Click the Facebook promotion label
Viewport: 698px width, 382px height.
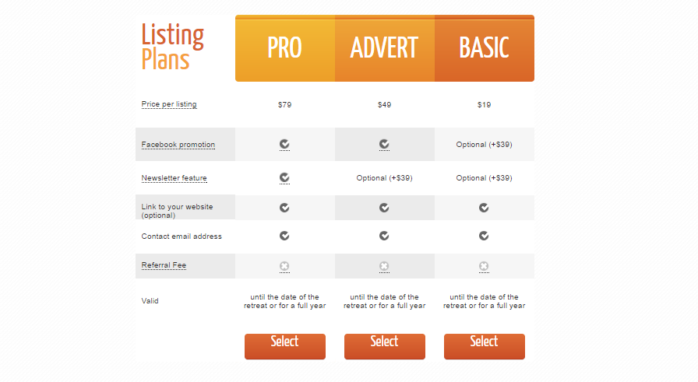pyautogui.click(x=178, y=145)
